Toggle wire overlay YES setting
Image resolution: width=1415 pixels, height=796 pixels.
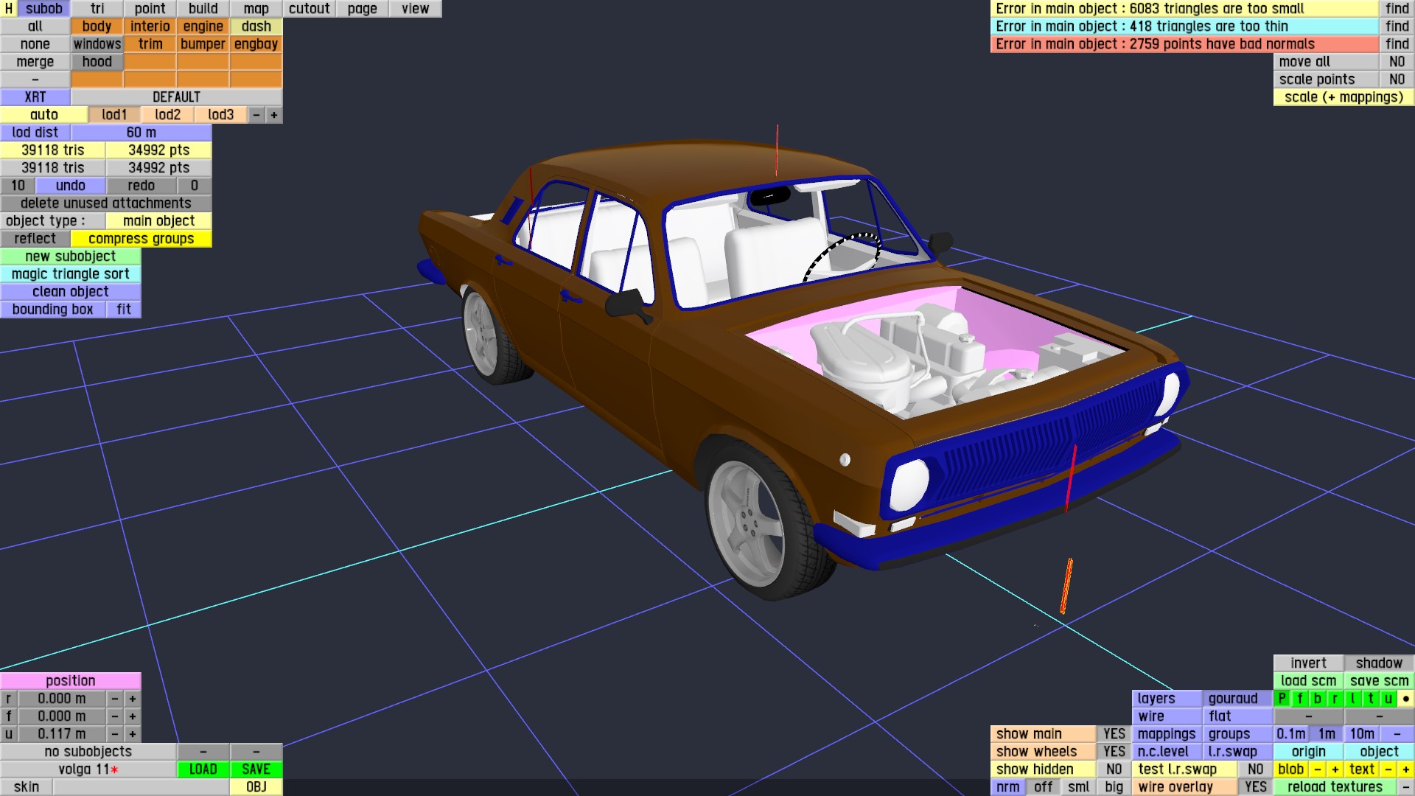pos(1255,786)
